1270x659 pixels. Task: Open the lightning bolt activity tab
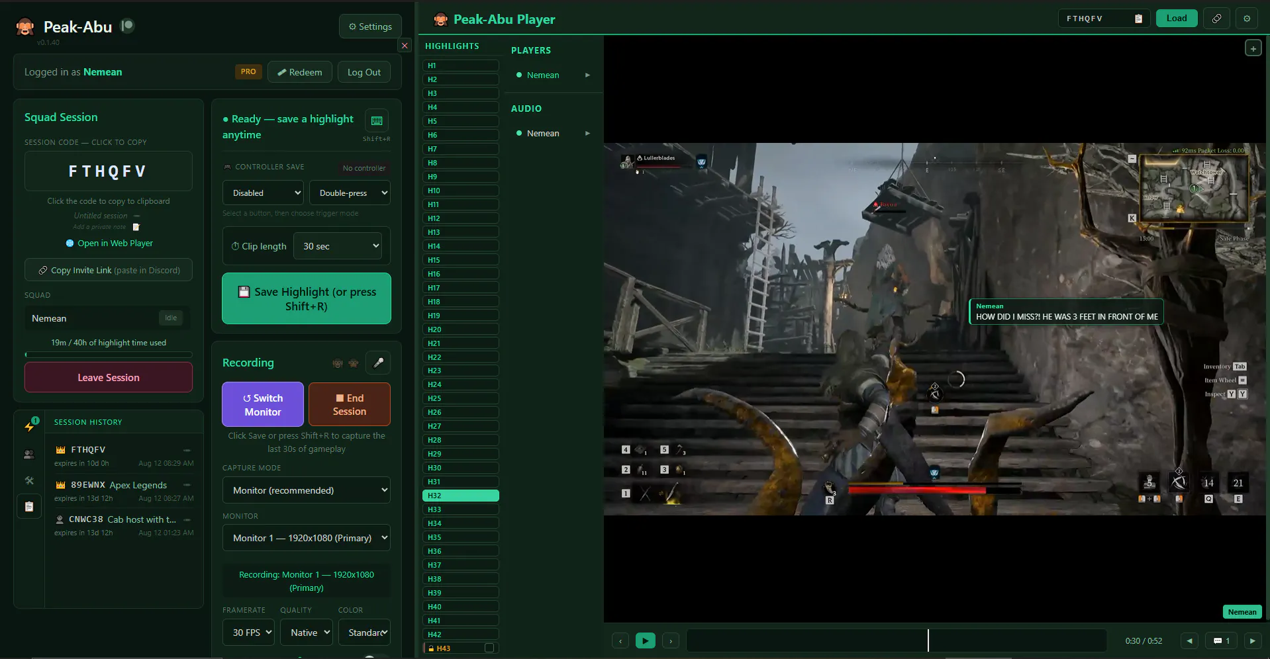[29, 426]
